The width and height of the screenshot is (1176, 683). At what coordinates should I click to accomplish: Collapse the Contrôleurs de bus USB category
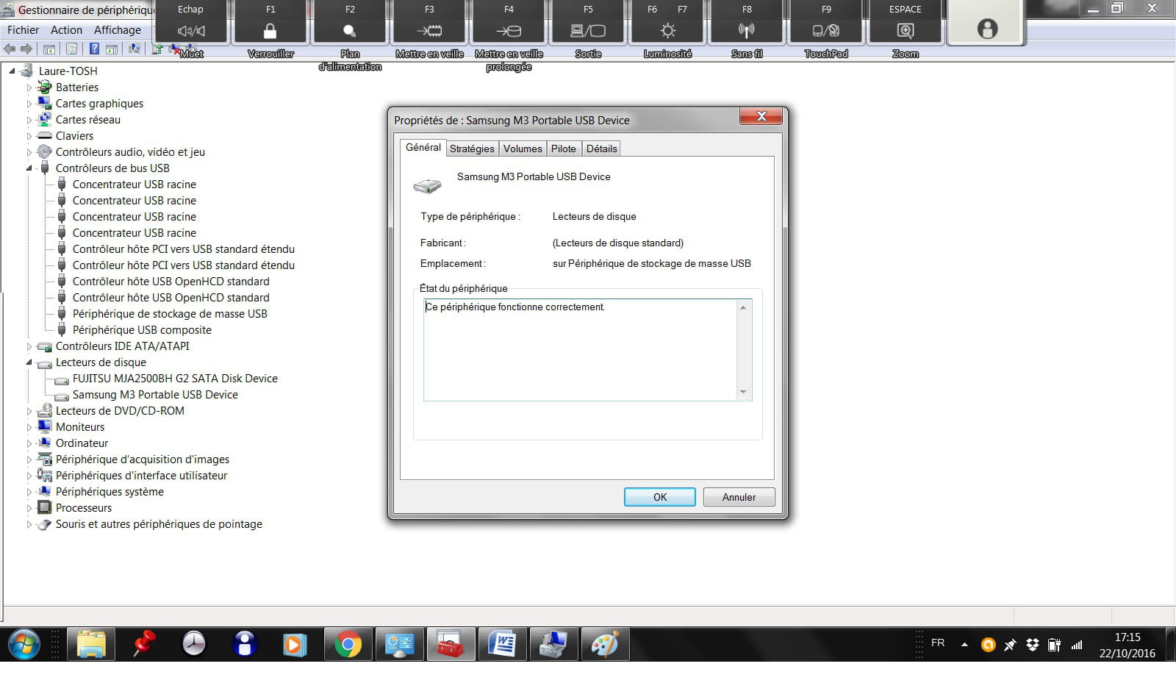pos(29,168)
